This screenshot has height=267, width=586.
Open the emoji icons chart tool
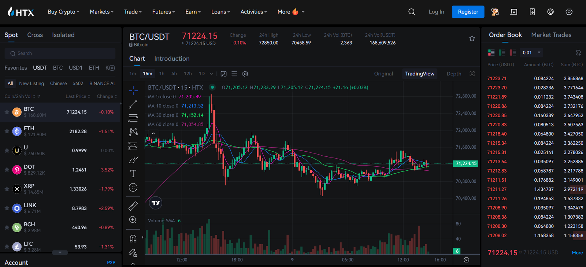pos(133,188)
